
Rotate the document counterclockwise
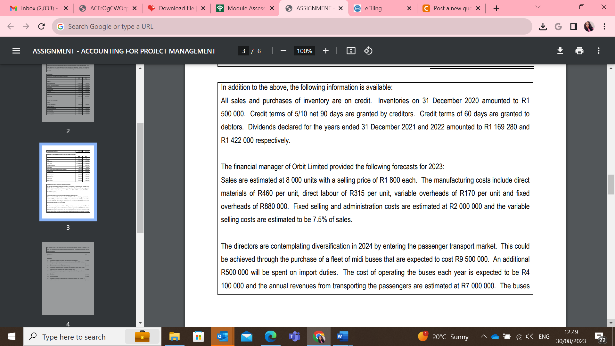pyautogui.click(x=368, y=51)
